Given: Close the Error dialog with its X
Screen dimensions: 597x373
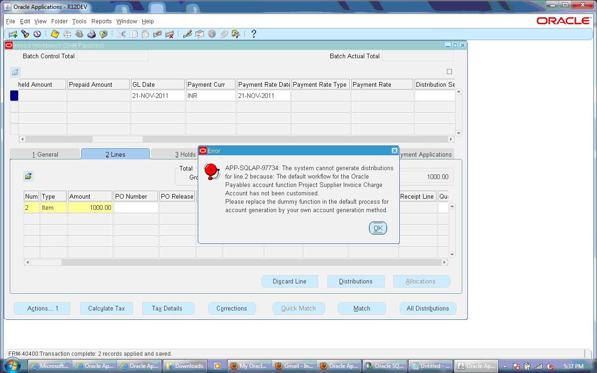Looking at the screenshot, I should (x=395, y=151).
